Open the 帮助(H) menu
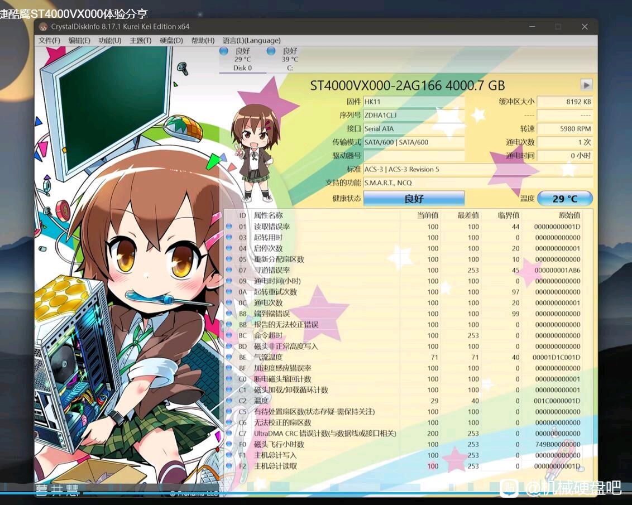This screenshot has height=505, width=632. 203,41
